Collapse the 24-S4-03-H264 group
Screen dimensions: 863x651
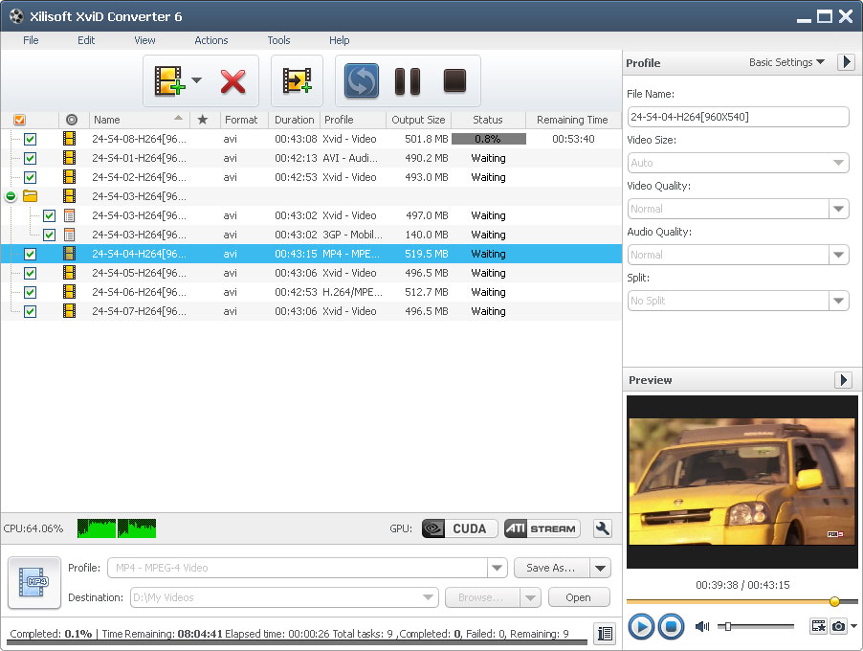click(x=11, y=196)
